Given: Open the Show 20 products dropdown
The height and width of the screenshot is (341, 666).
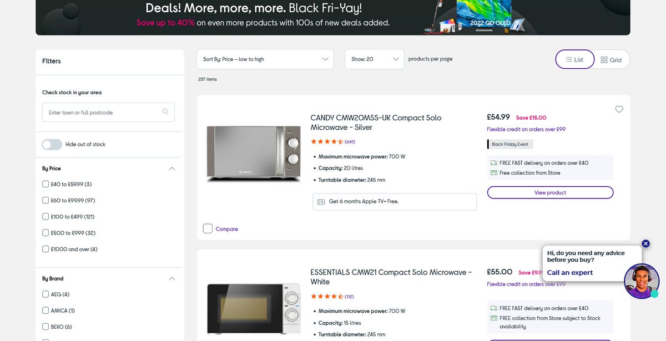Looking at the screenshot, I should pyautogui.click(x=375, y=59).
